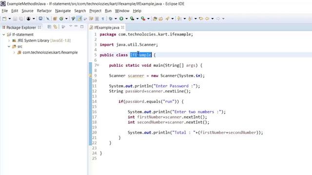Click the Forward navigation arrow icon
Image resolution: width=312 pixels, height=175 pixels.
click(x=218, y=18)
